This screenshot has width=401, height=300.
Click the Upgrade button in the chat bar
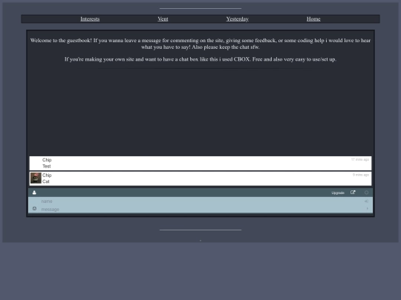[338, 193]
